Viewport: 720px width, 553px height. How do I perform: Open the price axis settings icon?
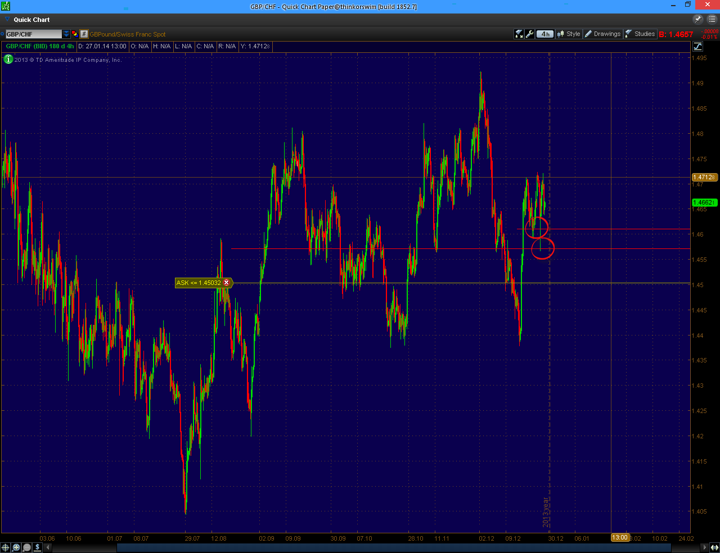(697, 46)
